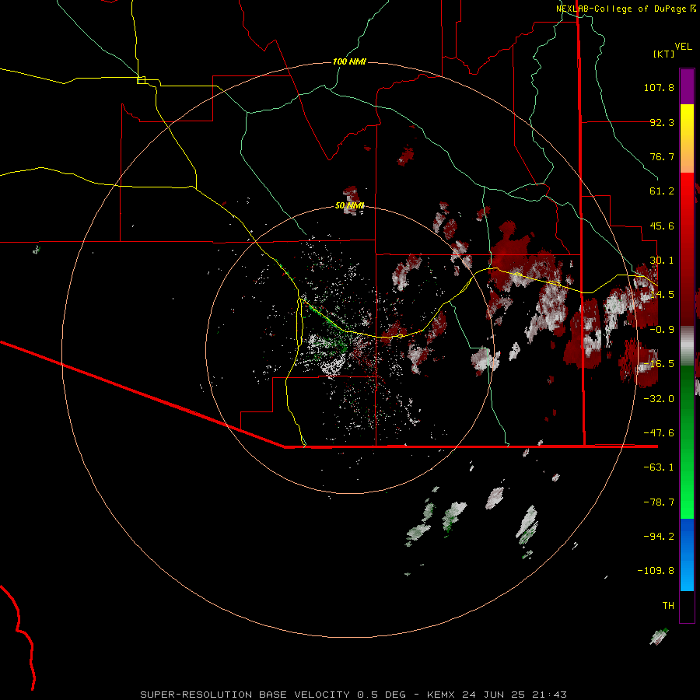
Task: Click the -47.6 scale value
Action: click(x=659, y=433)
